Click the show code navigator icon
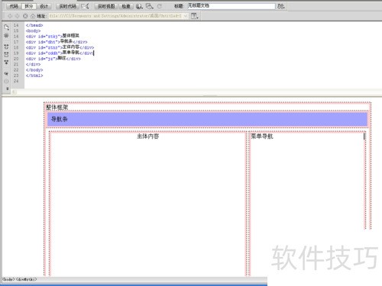Screen dimensions: 382x286 [x=6, y=35]
